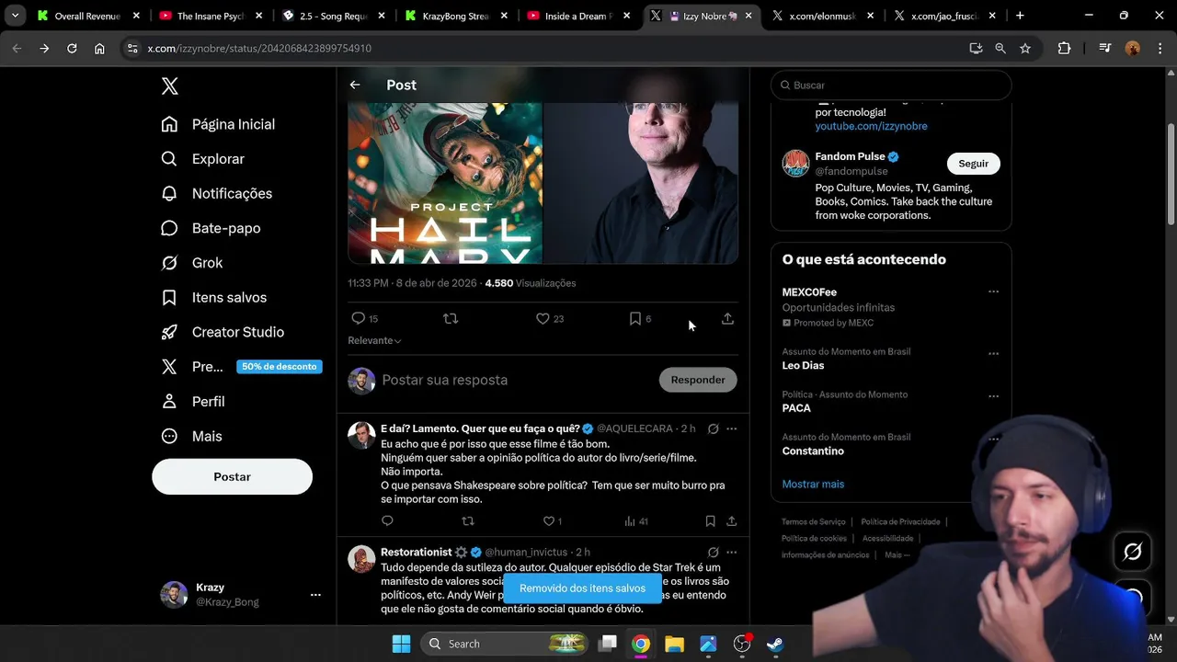1177x662 pixels.
Task: Open Grok from the sidebar
Action: pos(192,263)
